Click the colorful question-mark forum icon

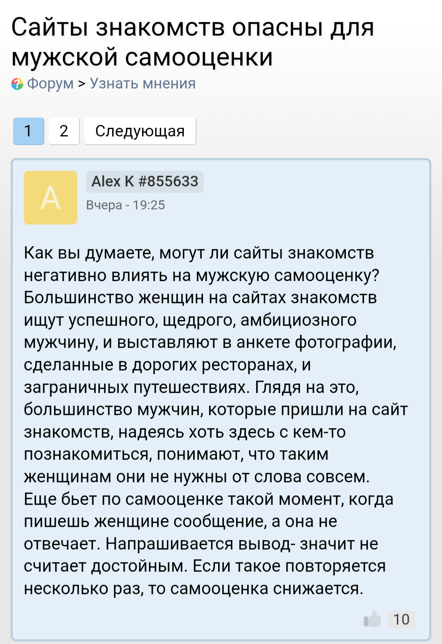17,84
